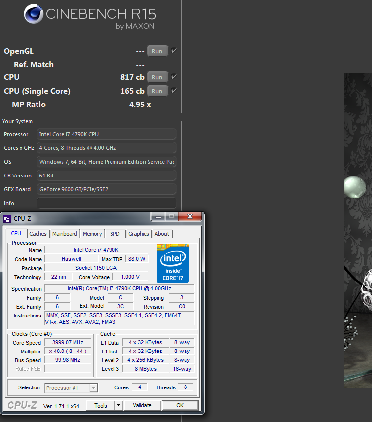Click the Stepping value '3'

pos(182,297)
